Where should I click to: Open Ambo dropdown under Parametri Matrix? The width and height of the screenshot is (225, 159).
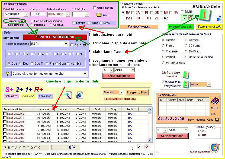click(186, 130)
